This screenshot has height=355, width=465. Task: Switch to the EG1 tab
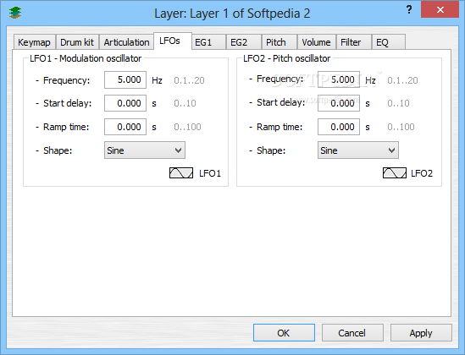coord(208,42)
